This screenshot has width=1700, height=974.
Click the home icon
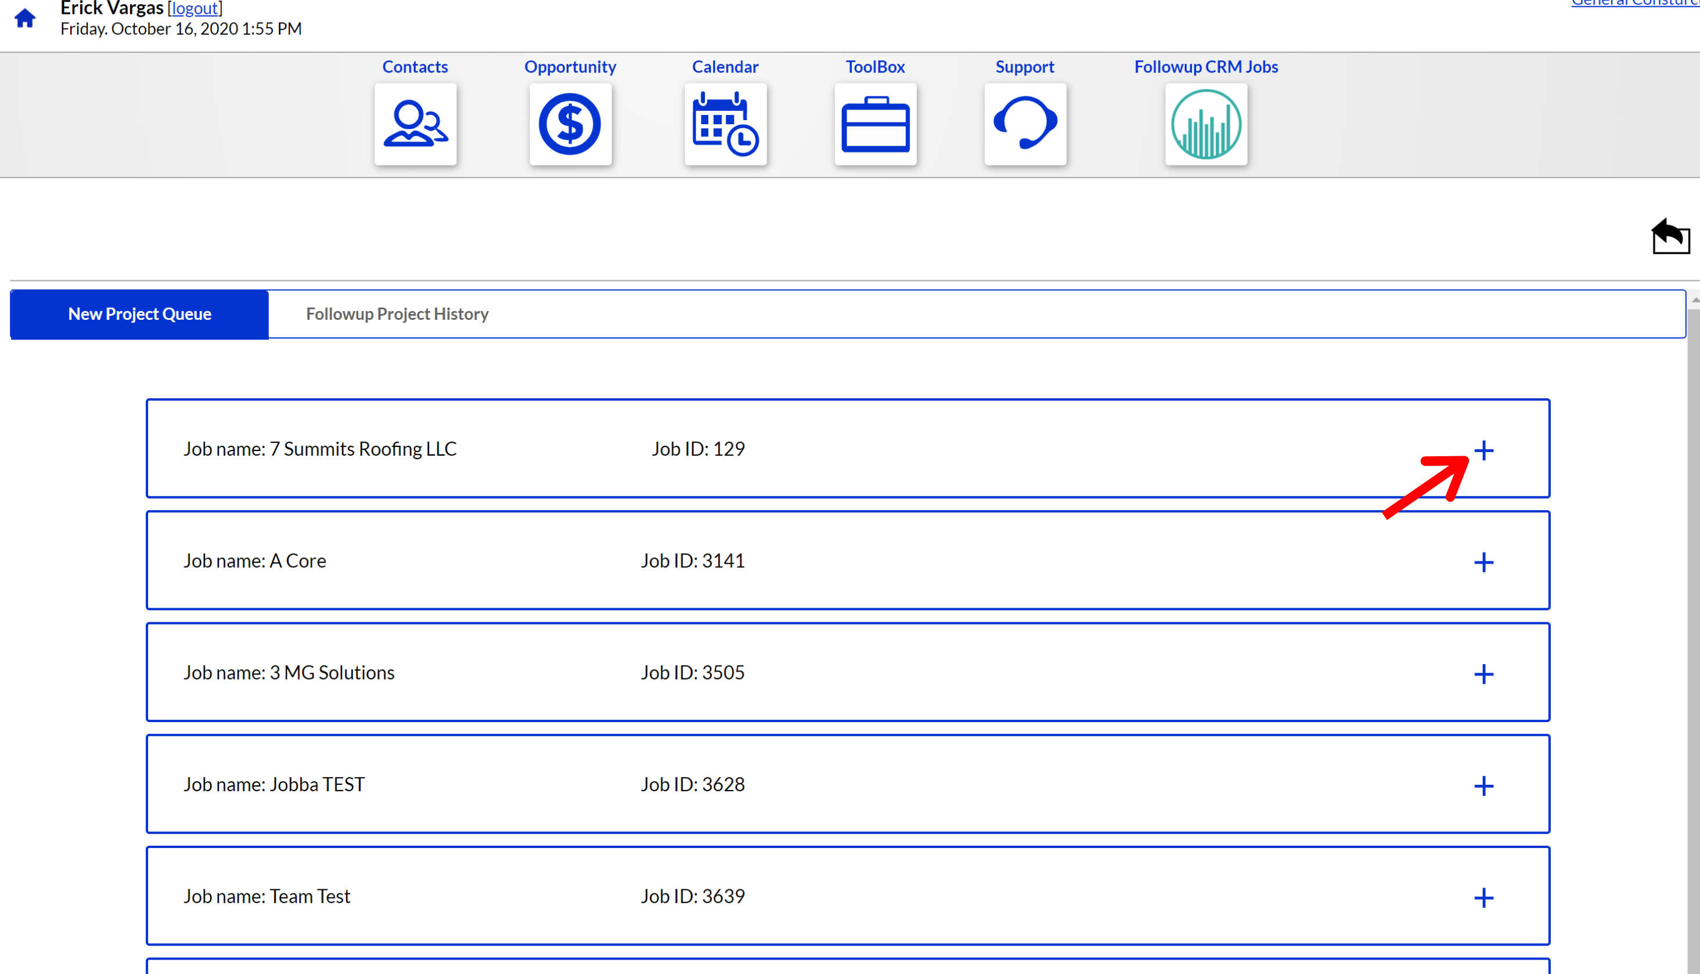point(25,18)
